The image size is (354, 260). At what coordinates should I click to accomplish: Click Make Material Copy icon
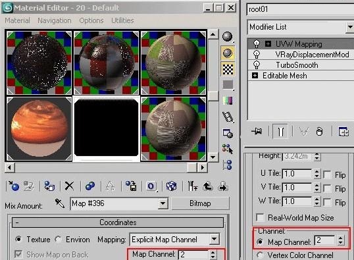pos(90,186)
